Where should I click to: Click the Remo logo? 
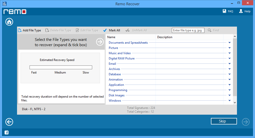[15, 12]
